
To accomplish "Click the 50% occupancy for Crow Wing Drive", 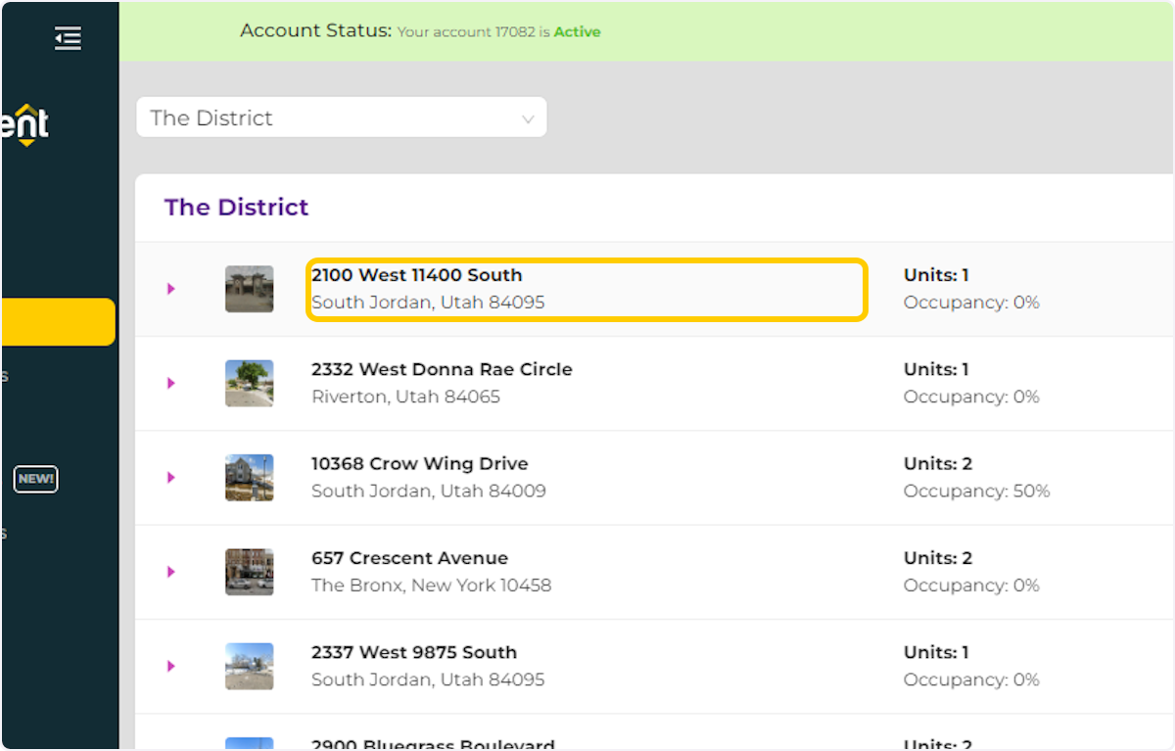I will [x=976, y=491].
